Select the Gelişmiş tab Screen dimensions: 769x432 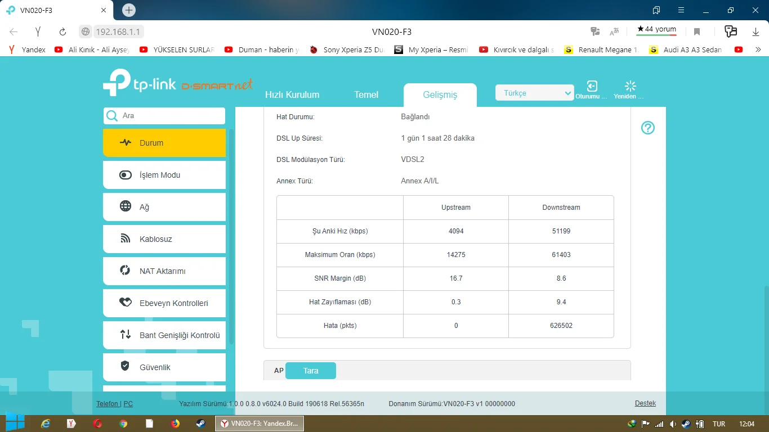pyautogui.click(x=440, y=95)
